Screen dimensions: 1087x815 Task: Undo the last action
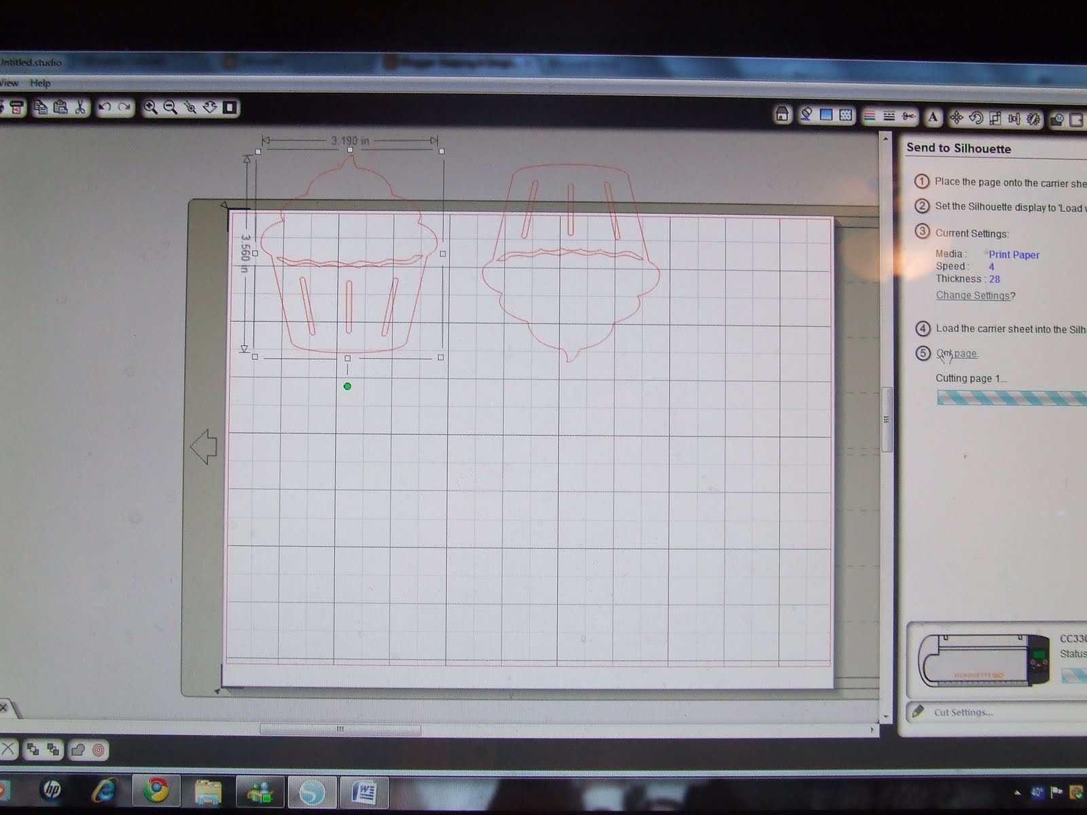pyautogui.click(x=105, y=107)
